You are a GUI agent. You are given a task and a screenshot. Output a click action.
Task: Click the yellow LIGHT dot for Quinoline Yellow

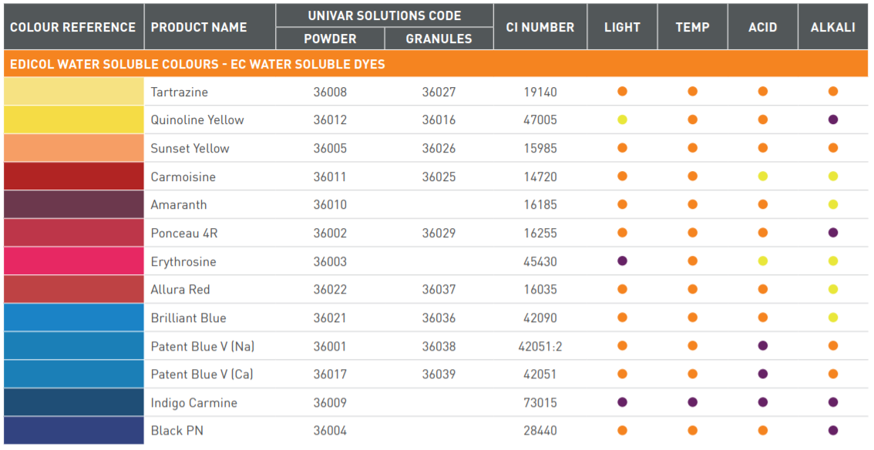(x=622, y=119)
